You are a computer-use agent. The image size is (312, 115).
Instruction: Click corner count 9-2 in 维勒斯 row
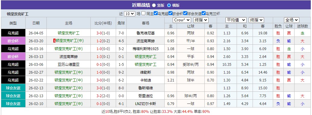click(x=121, y=72)
